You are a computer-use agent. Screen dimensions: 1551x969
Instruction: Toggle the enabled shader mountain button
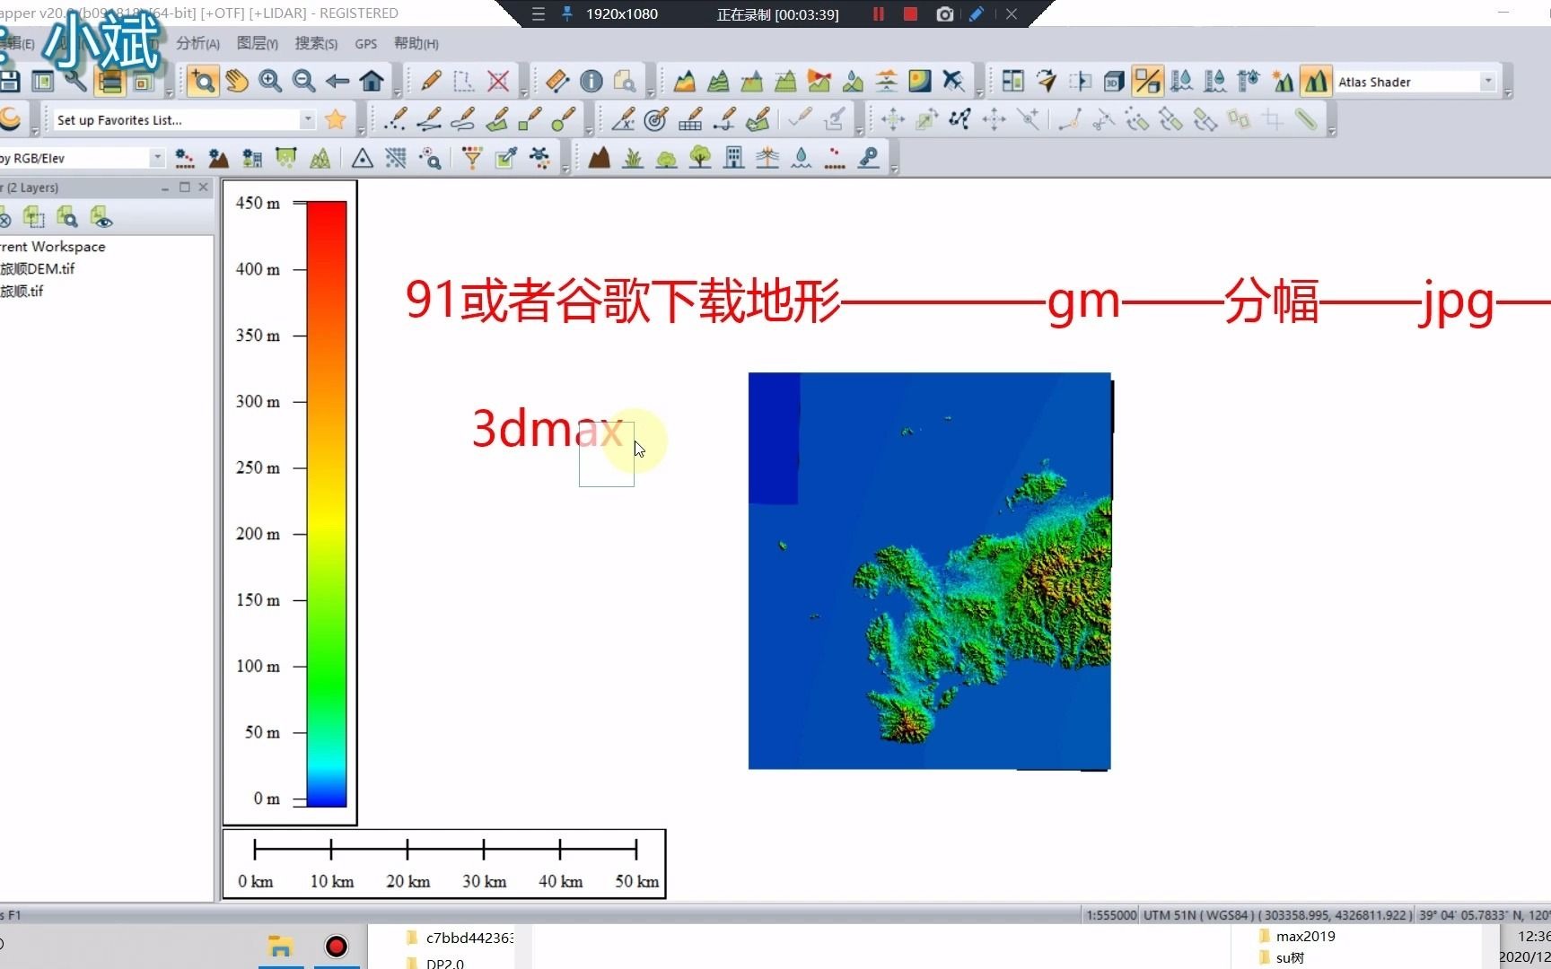click(x=1316, y=82)
